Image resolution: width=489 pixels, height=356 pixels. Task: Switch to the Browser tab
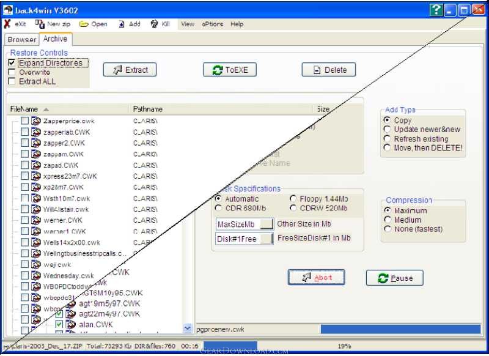22,40
